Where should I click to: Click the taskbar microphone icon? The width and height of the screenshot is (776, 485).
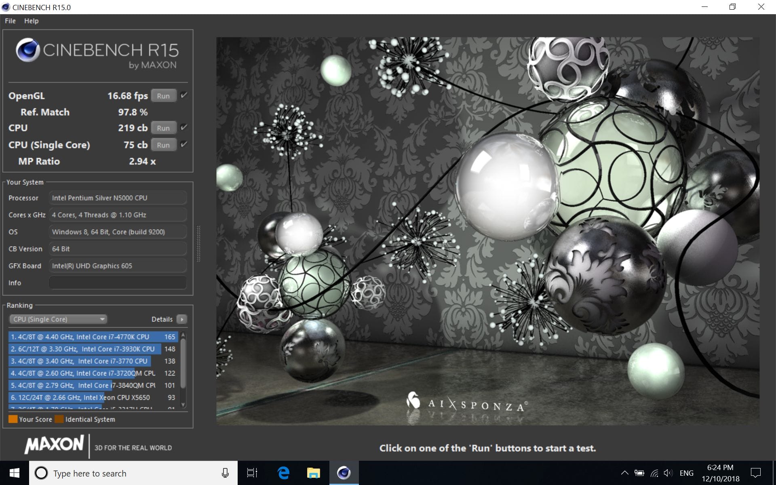pyautogui.click(x=225, y=473)
